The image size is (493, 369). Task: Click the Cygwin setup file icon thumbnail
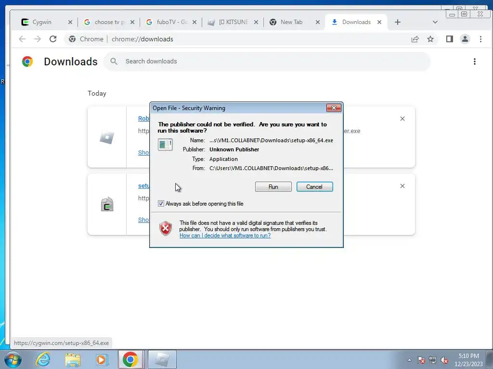tap(107, 204)
